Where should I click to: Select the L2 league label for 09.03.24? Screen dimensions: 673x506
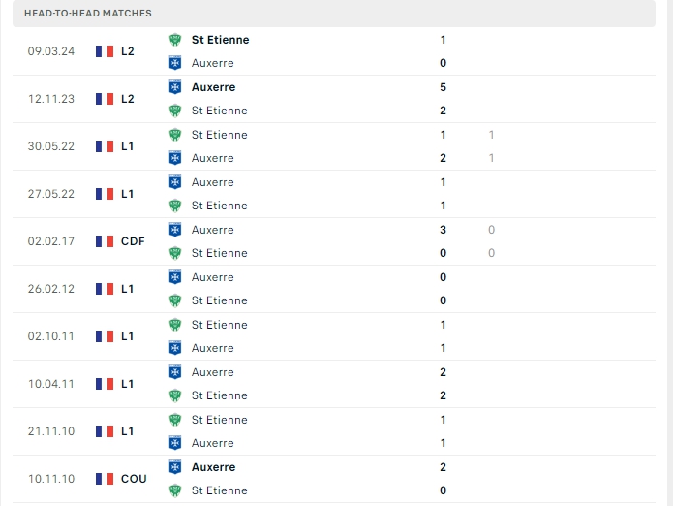coord(128,51)
